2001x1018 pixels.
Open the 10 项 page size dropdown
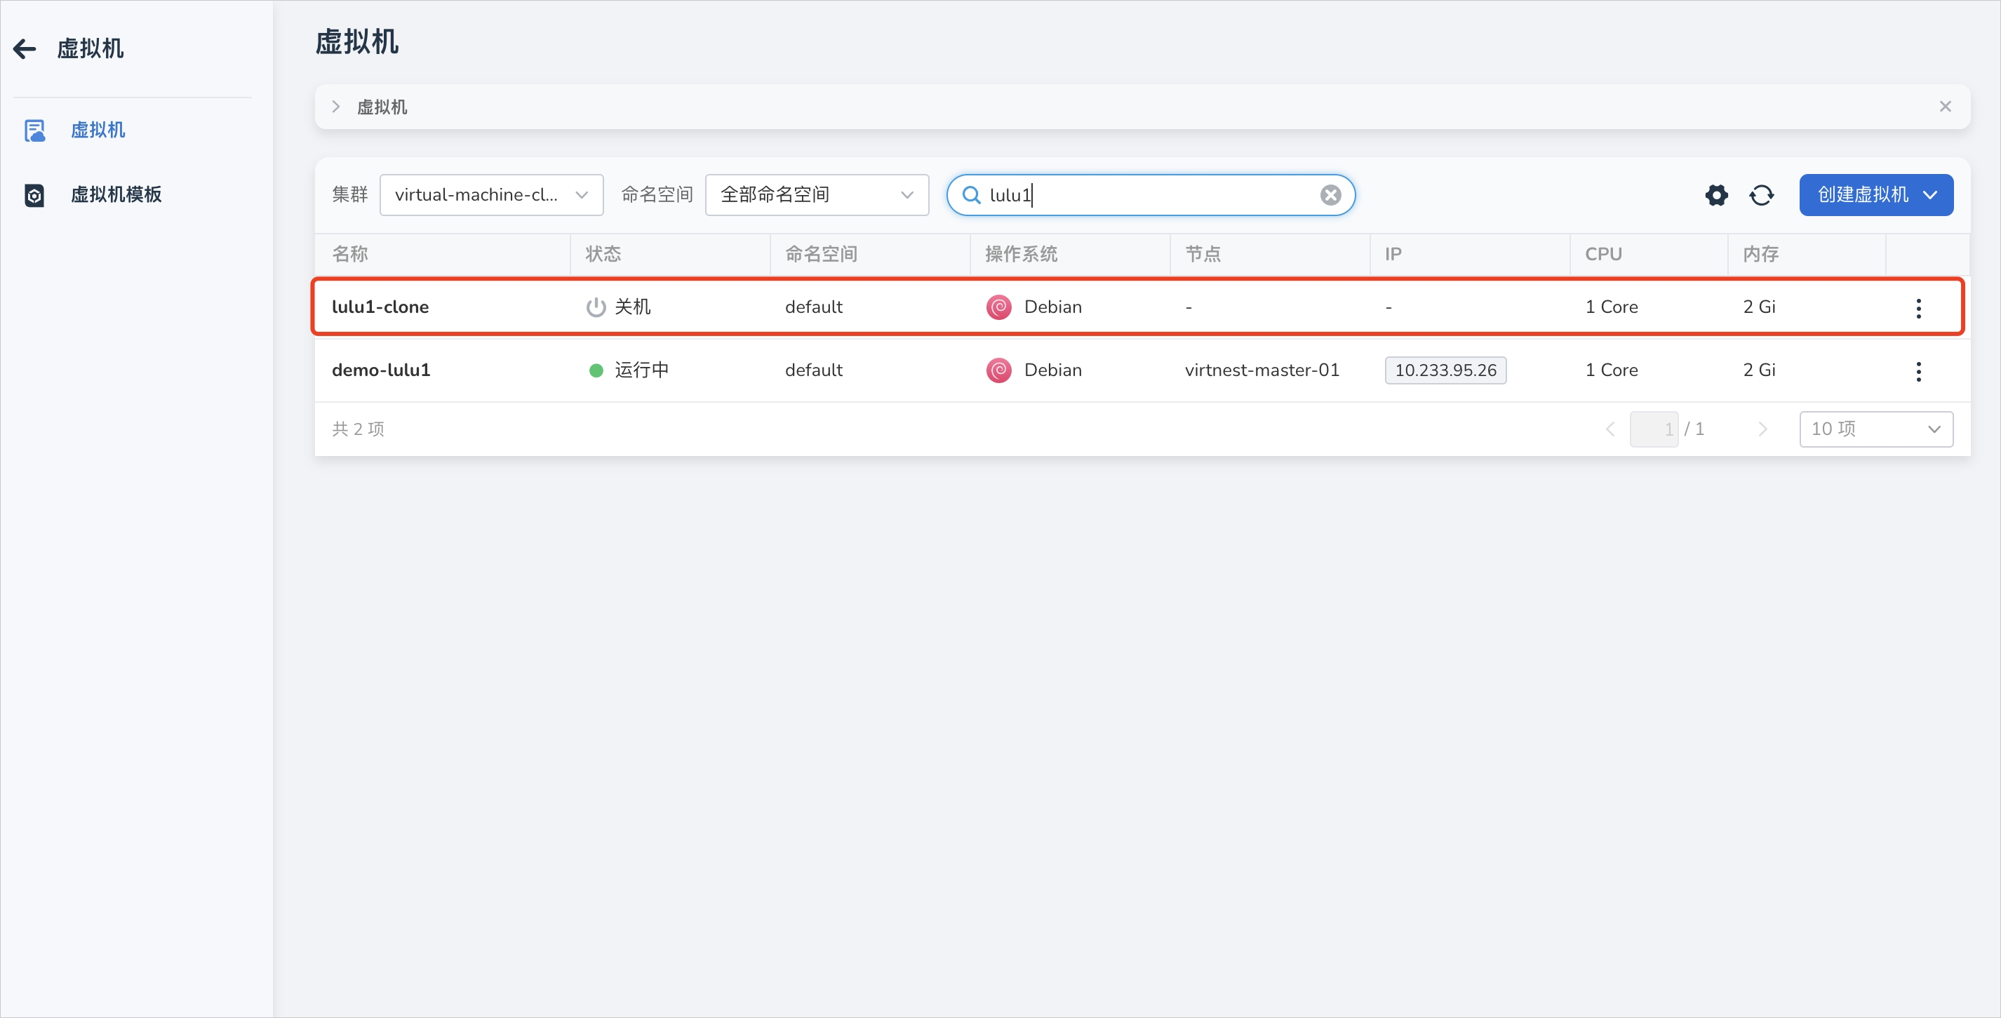[x=1876, y=429]
